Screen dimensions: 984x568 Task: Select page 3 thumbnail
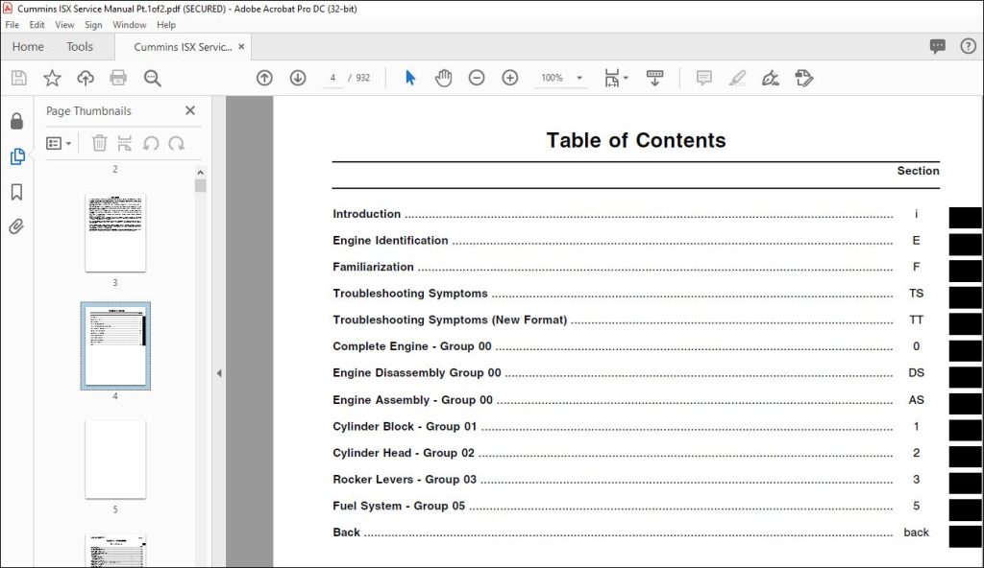(115, 232)
